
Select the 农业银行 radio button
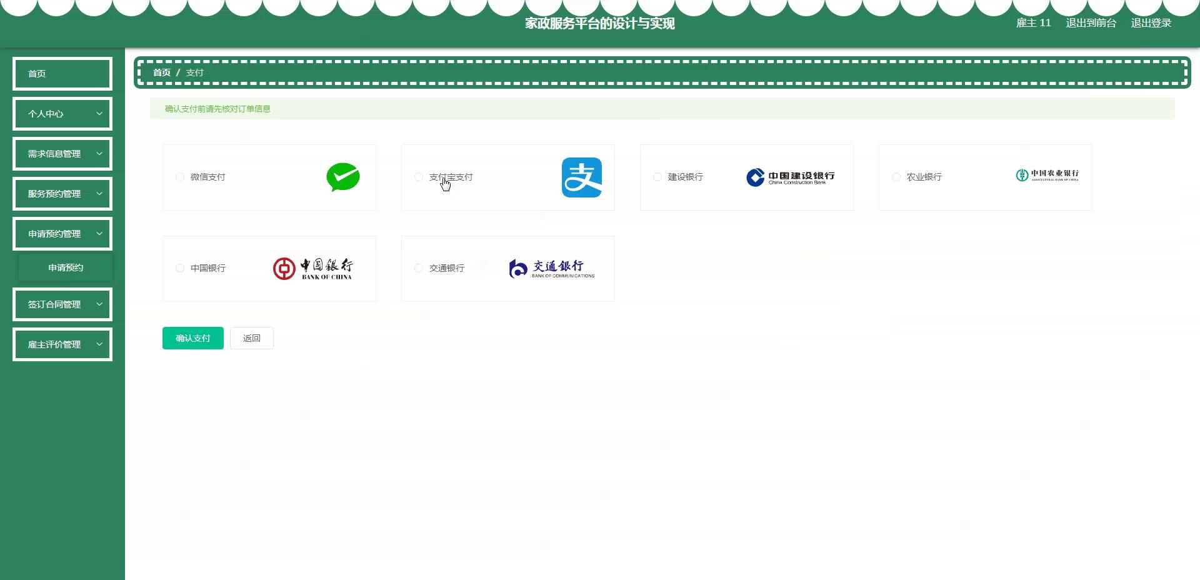pos(896,177)
